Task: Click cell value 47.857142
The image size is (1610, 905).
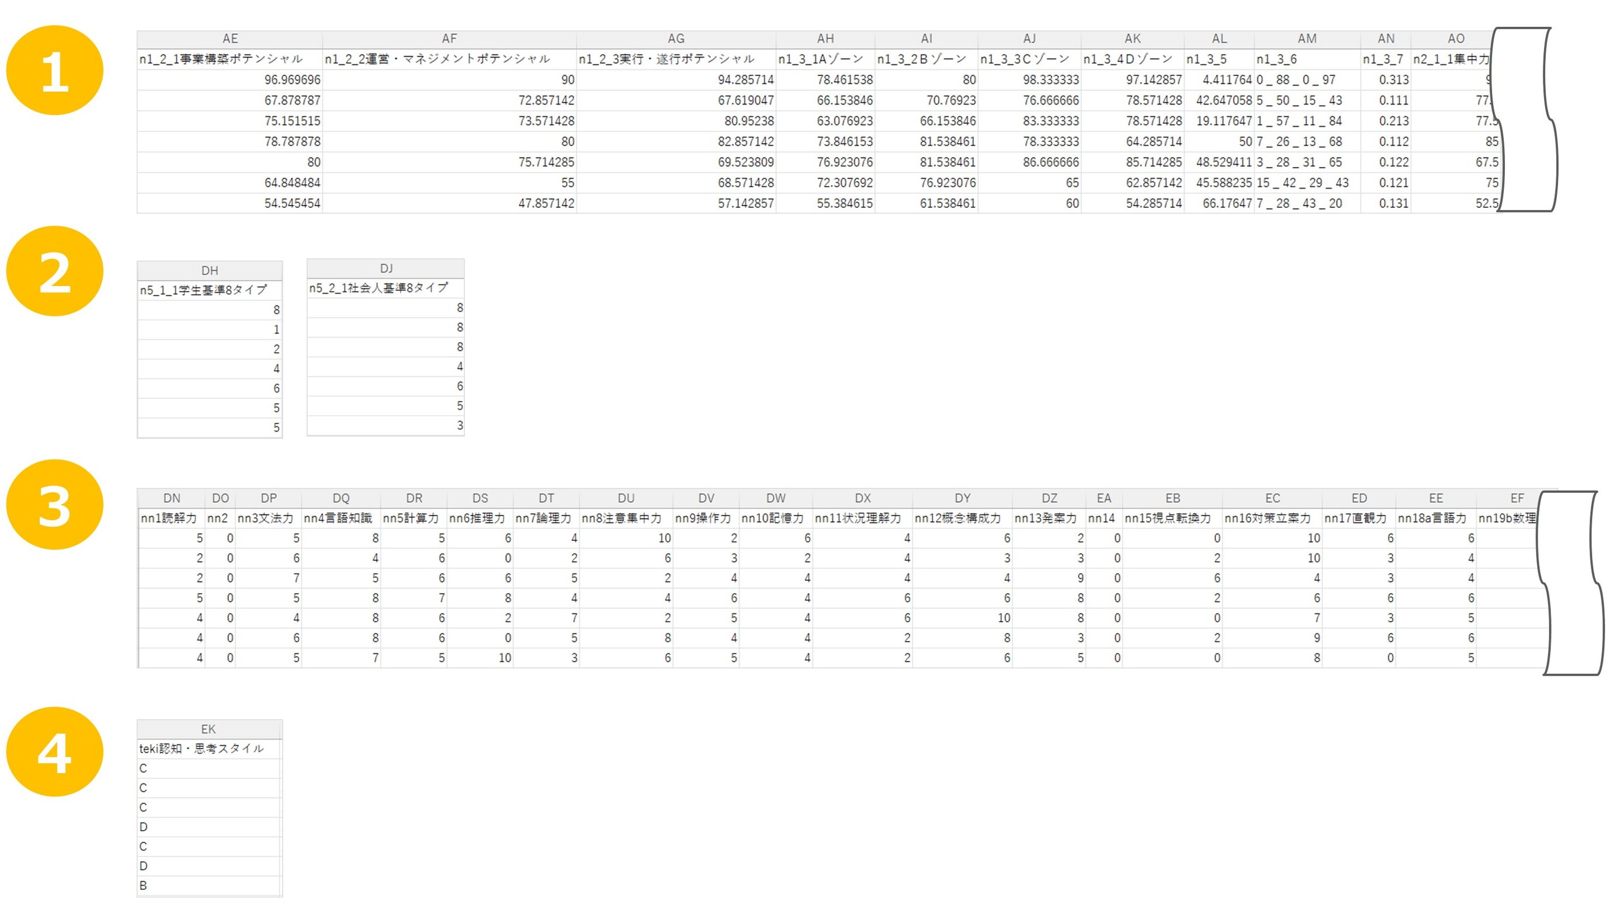Action: (x=449, y=204)
